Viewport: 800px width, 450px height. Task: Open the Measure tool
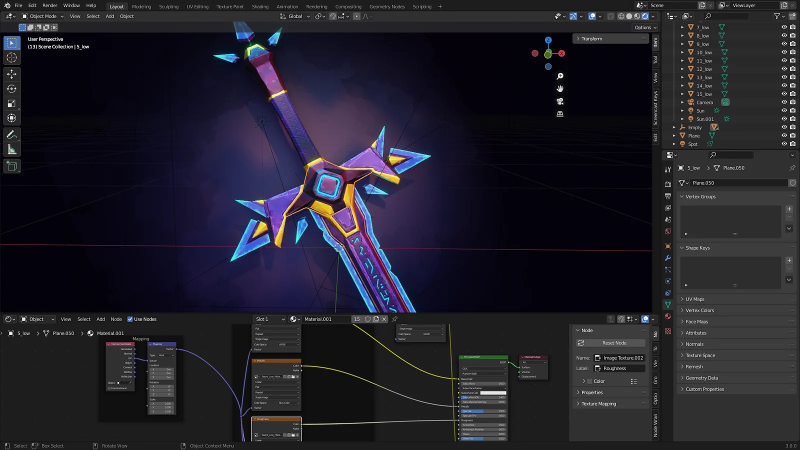coord(11,149)
